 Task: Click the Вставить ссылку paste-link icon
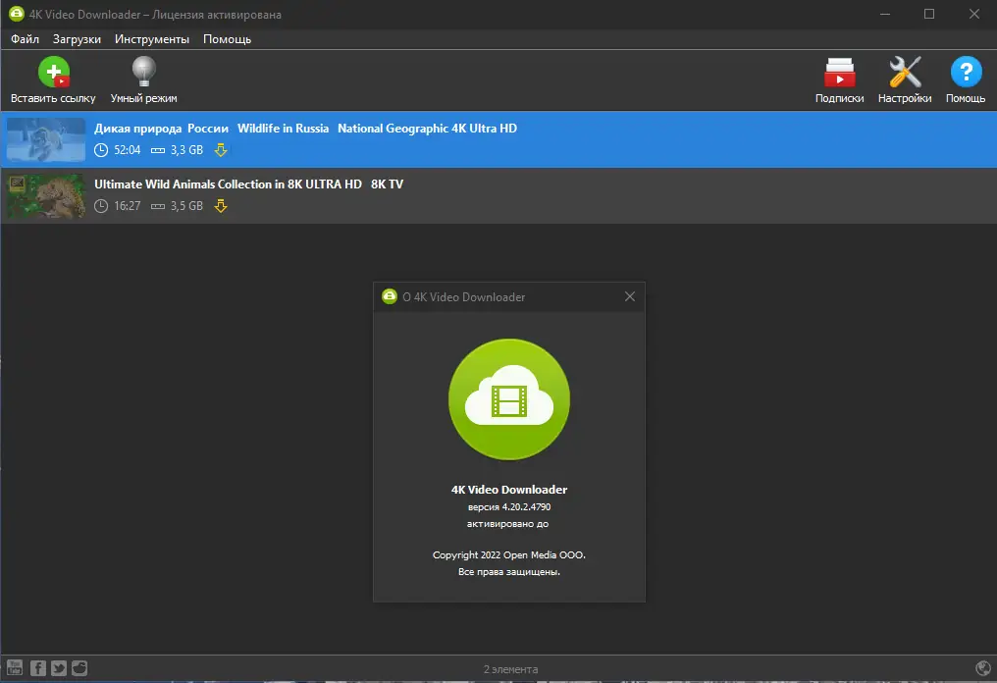pyautogui.click(x=54, y=72)
